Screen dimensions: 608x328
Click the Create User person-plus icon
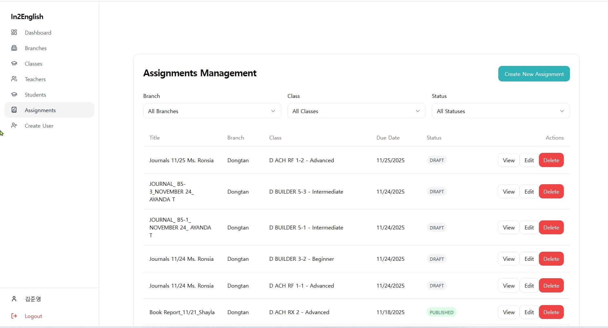[14, 125]
